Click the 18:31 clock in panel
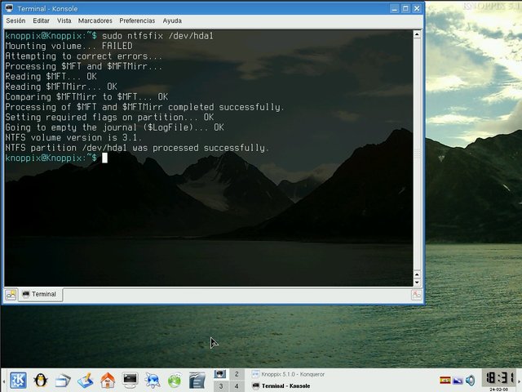 [x=498, y=378]
